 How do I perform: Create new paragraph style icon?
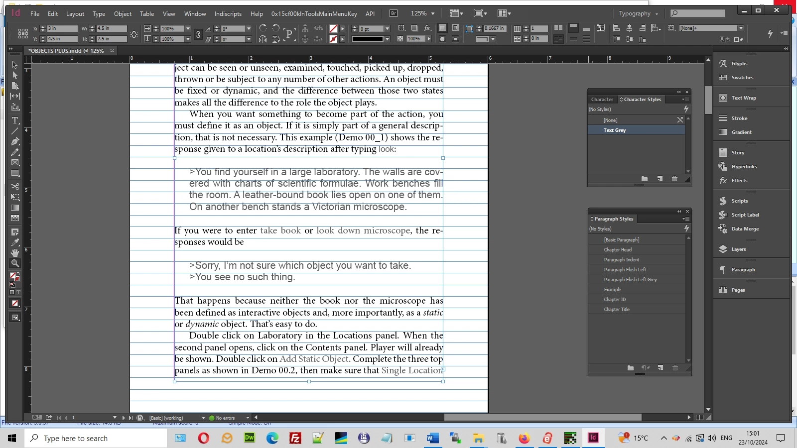661,368
